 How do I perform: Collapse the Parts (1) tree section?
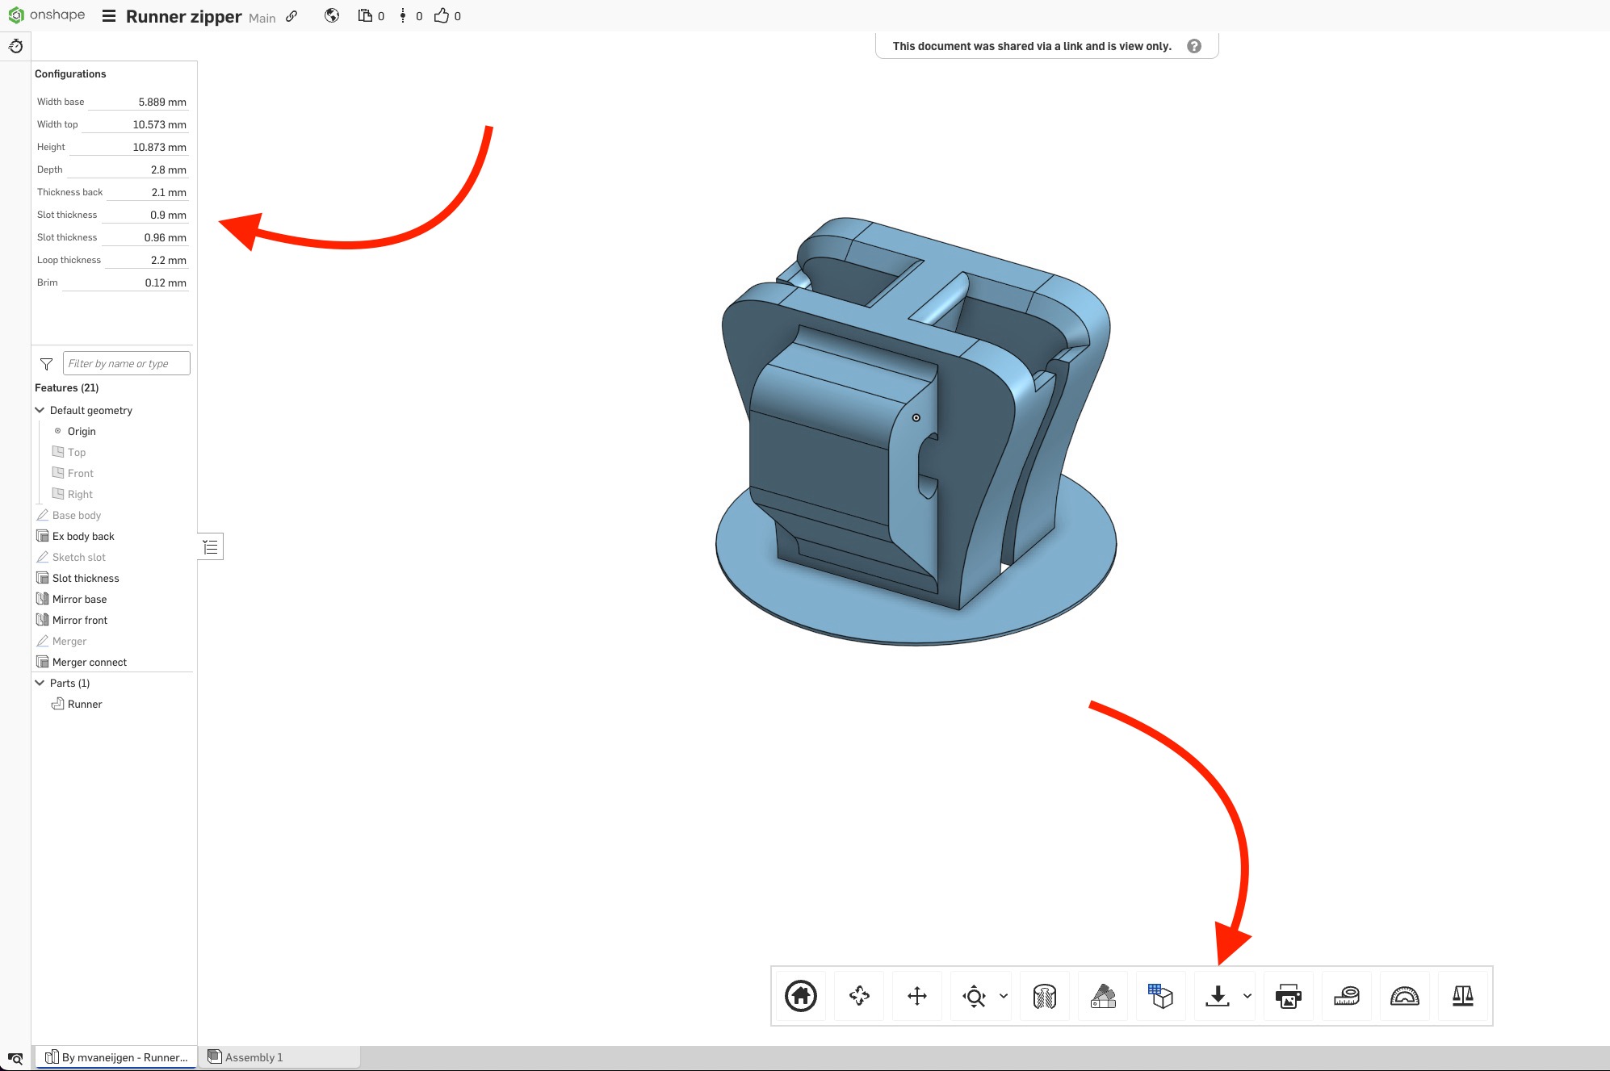(39, 682)
